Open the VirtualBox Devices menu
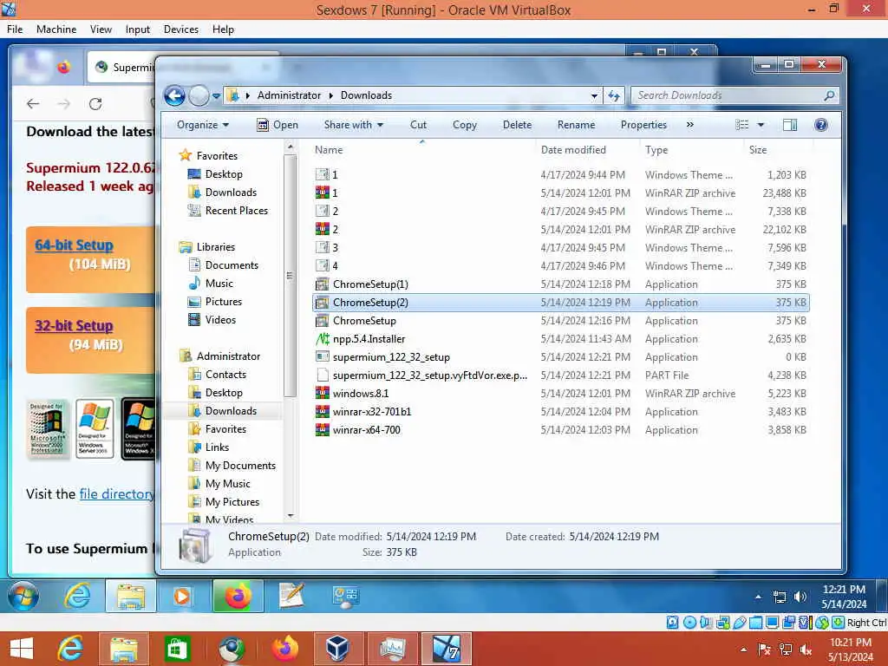Viewport: 888px width, 666px height. pyautogui.click(x=180, y=29)
